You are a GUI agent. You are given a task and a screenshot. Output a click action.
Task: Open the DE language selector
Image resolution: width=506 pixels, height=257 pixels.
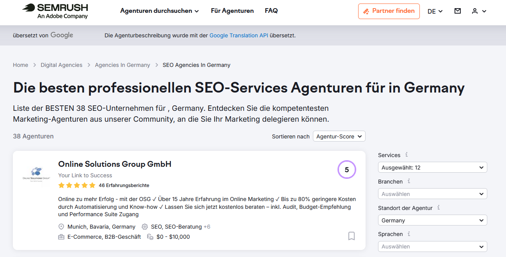click(435, 11)
